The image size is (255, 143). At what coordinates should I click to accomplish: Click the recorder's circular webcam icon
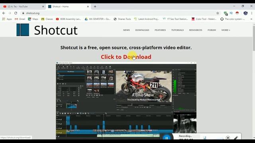tap(228, 138)
